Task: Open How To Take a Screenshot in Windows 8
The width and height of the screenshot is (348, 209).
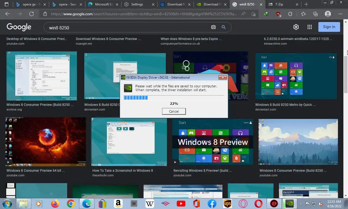Action: 123,171
